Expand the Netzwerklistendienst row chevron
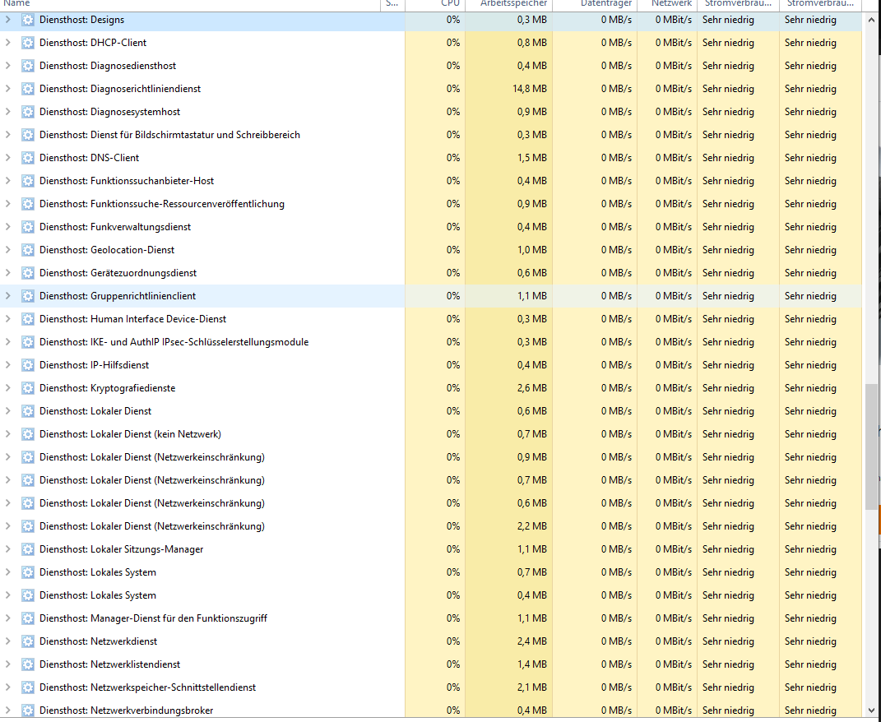The width and height of the screenshot is (881, 722). coord(8,664)
